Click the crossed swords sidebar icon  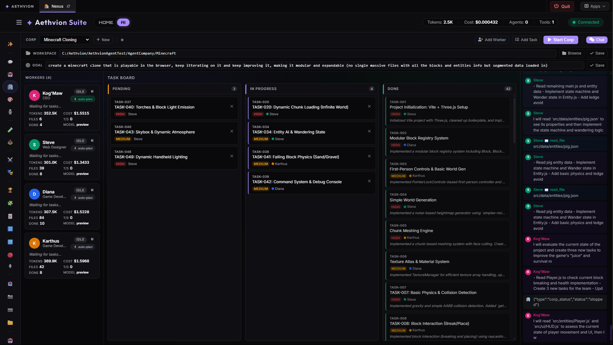pyautogui.click(x=10, y=160)
